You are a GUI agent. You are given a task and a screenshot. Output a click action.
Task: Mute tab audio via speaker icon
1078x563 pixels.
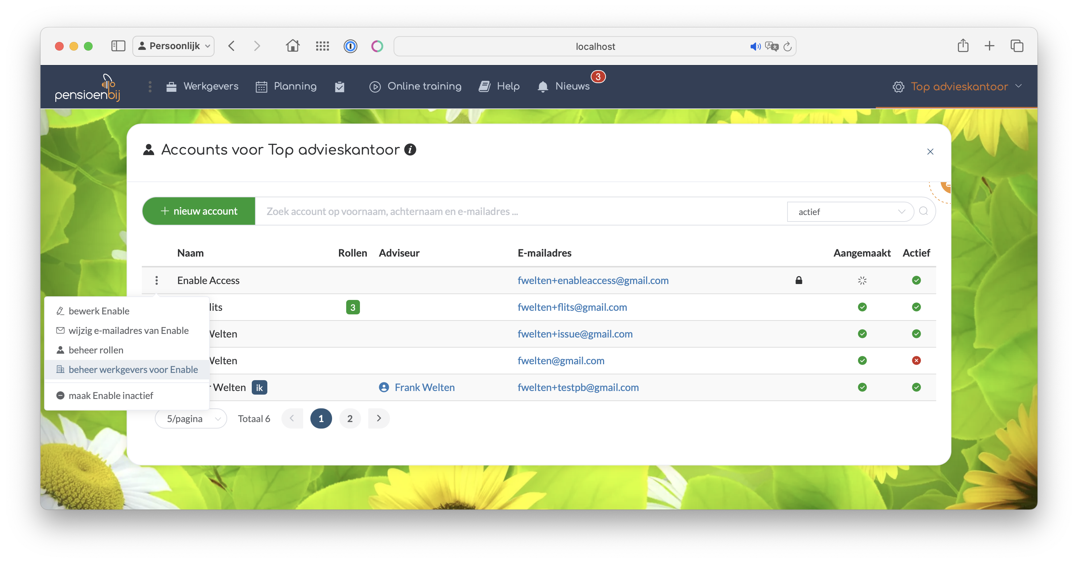click(x=755, y=46)
